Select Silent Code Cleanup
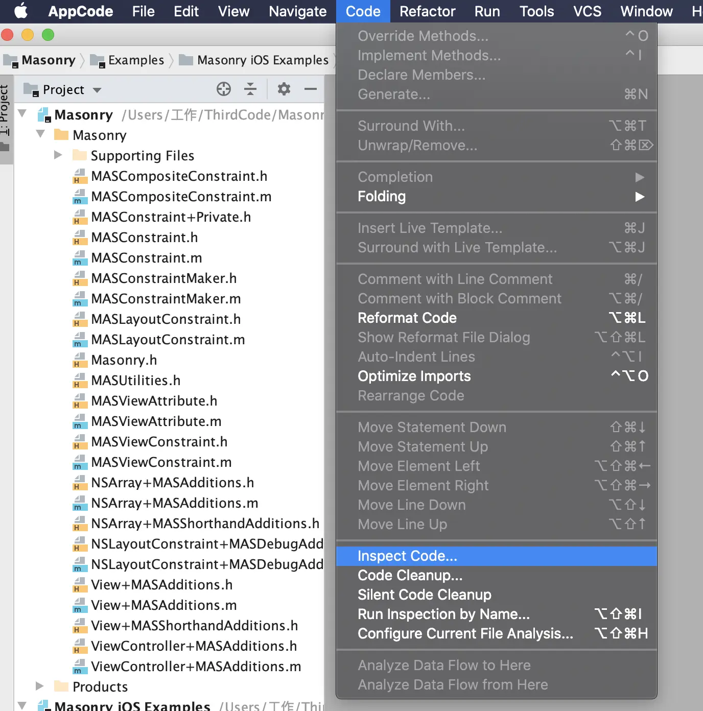 coord(497,595)
